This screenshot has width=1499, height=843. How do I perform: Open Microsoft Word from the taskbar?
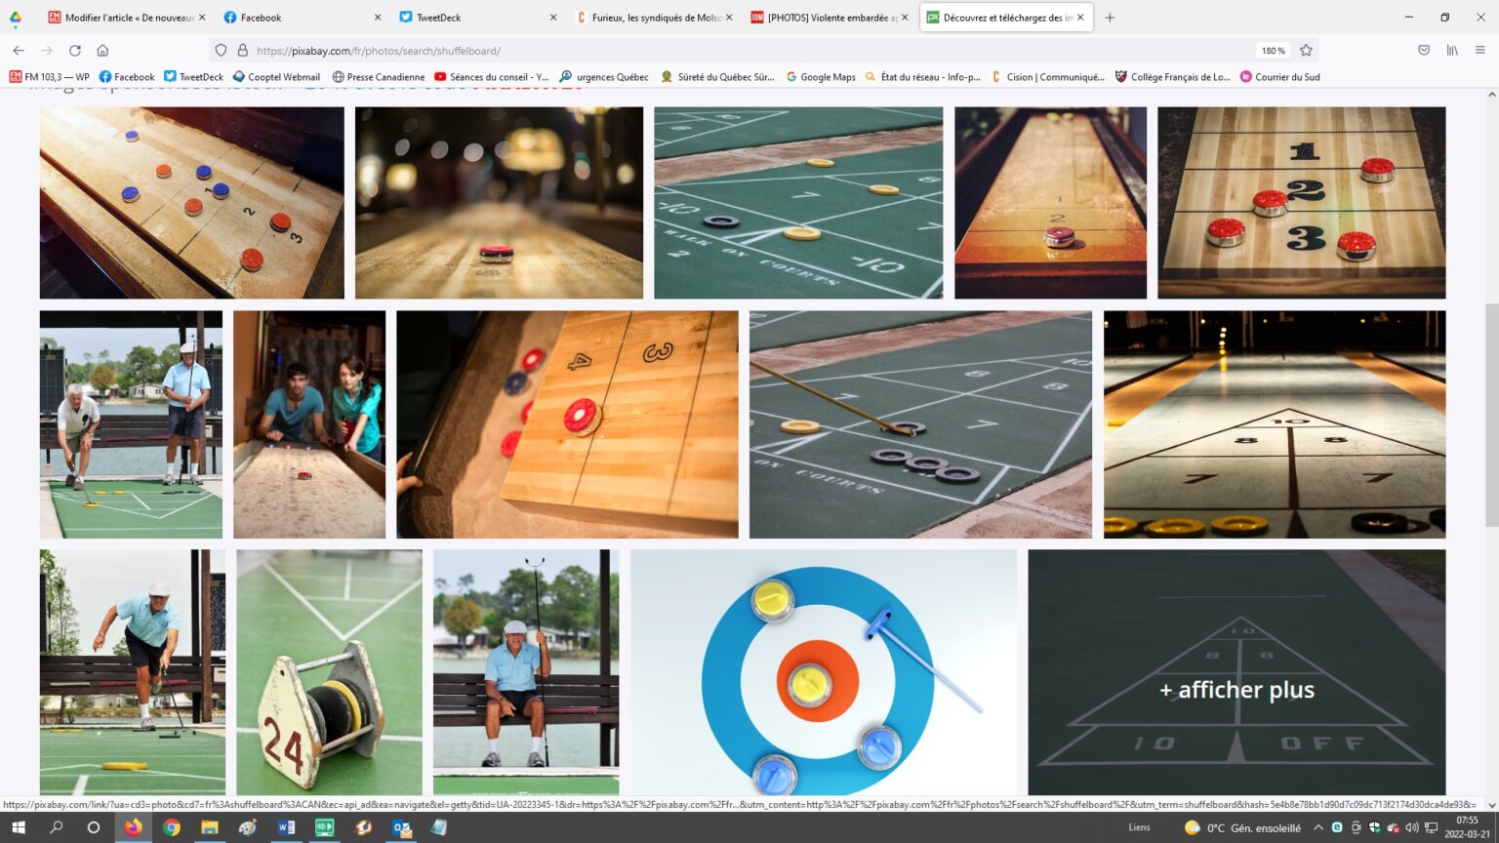(286, 827)
